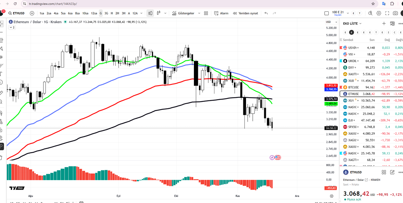Expand the EKO LİSTE watchlist dropdown
Viewport: 403px width, 203px height.
pyautogui.click(x=352, y=24)
